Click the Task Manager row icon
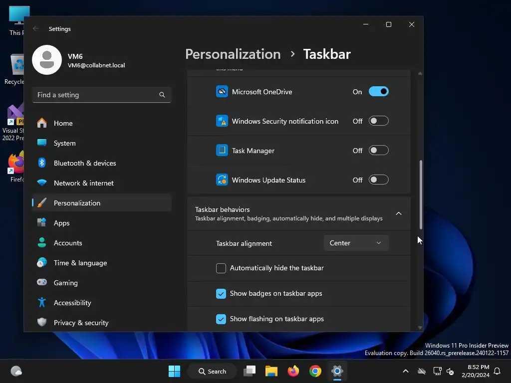Screen dimensions: 511x383 tap(222, 150)
